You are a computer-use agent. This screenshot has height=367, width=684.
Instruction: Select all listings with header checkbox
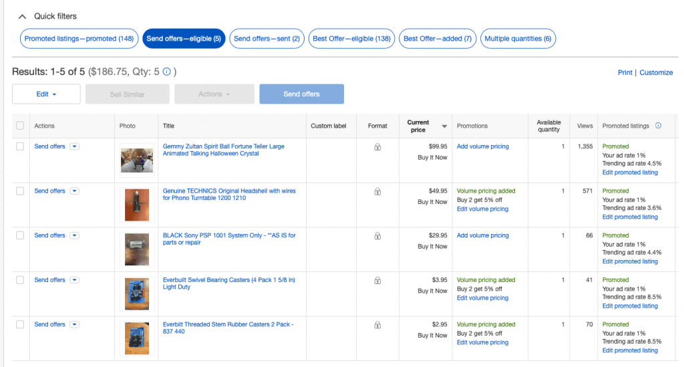coord(20,126)
